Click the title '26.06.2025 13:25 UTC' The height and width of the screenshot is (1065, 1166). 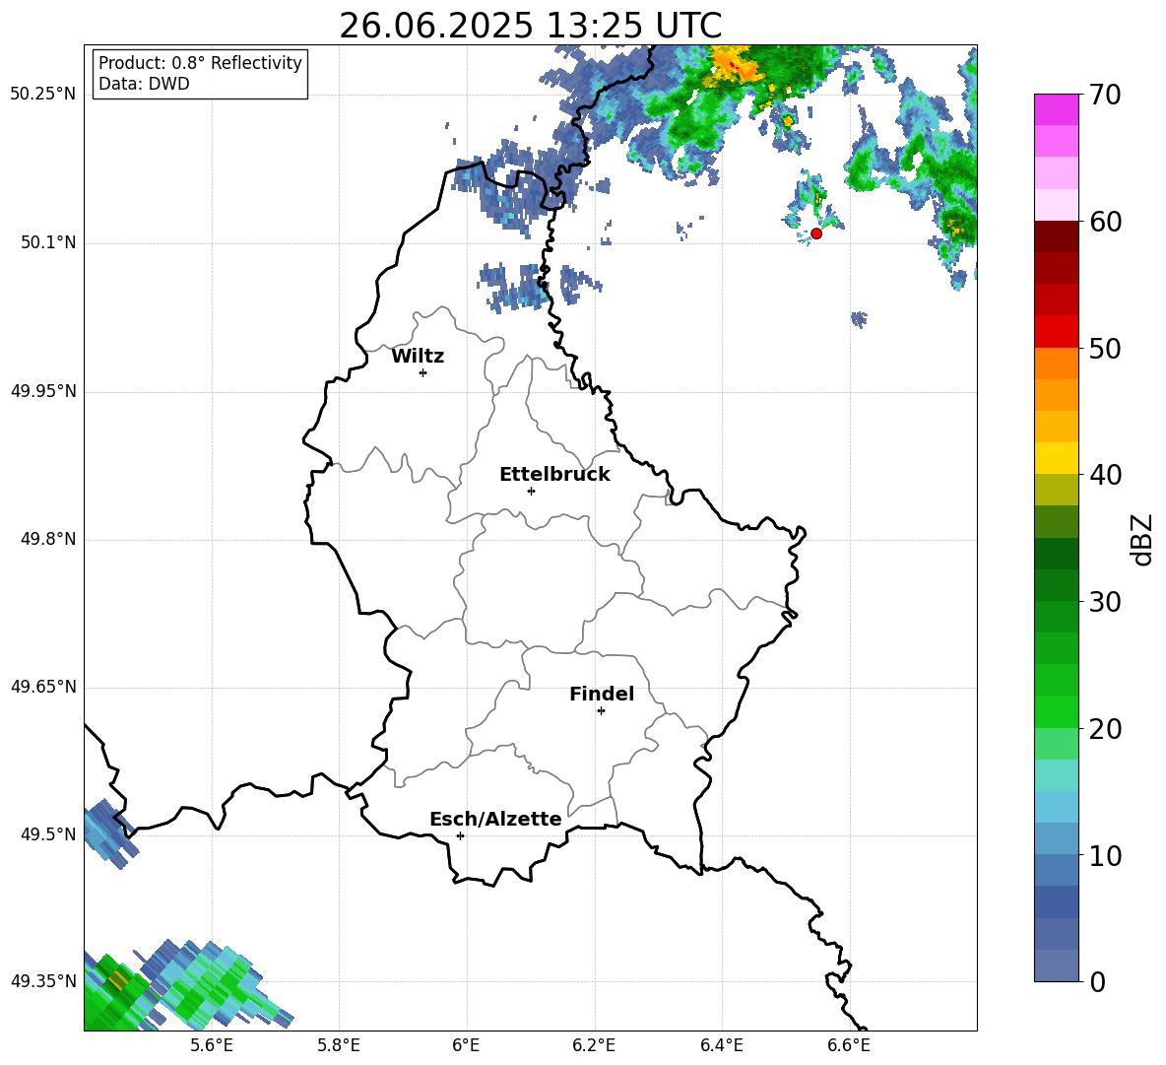[x=530, y=26]
